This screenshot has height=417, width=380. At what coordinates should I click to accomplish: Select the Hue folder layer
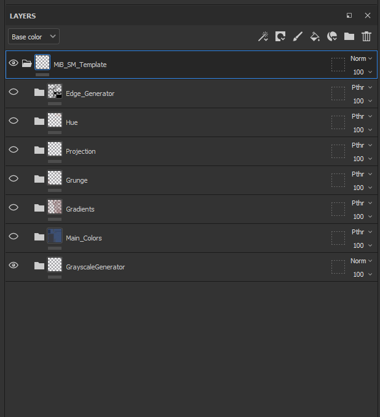(72, 122)
